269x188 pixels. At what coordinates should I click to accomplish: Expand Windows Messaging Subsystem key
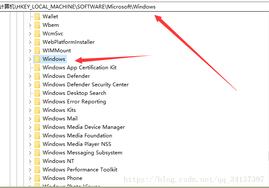(x=30, y=153)
